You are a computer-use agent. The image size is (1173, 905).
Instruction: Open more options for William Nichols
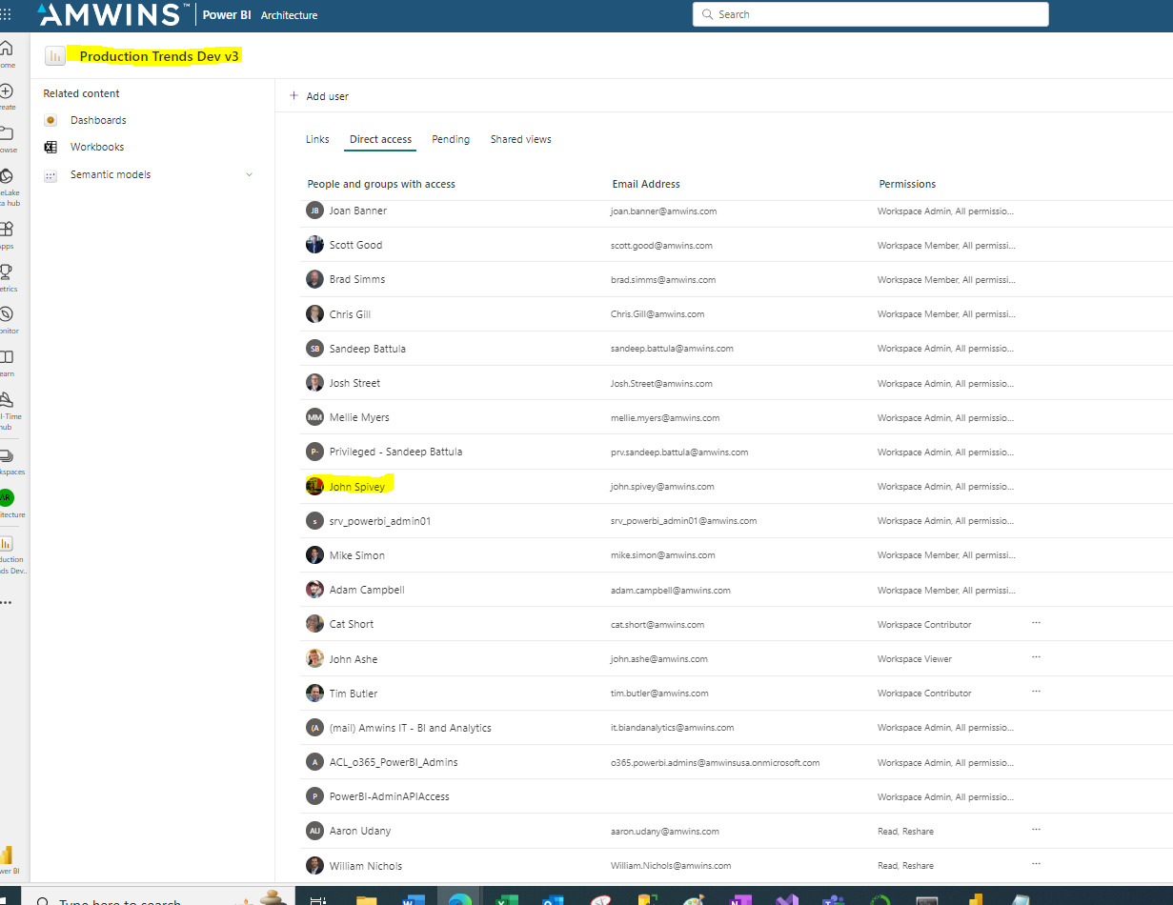1036,863
